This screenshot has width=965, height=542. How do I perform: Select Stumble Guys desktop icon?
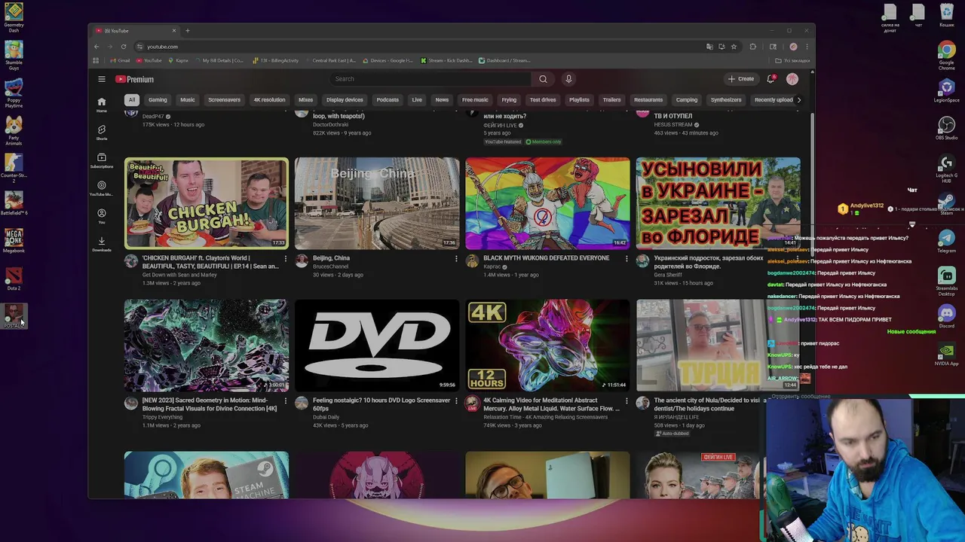(14, 54)
